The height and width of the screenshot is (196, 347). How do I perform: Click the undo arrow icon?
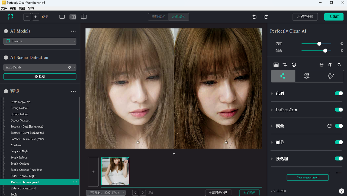click(x=254, y=17)
